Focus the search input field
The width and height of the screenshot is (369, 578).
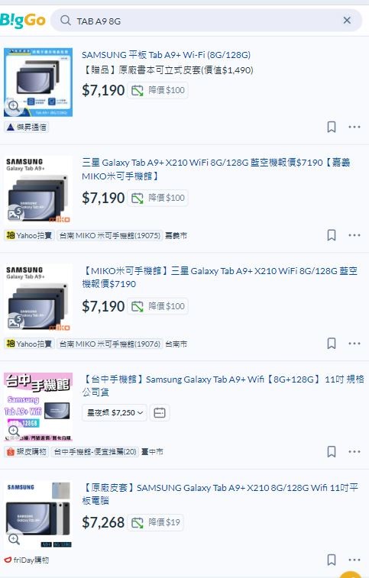coord(206,21)
